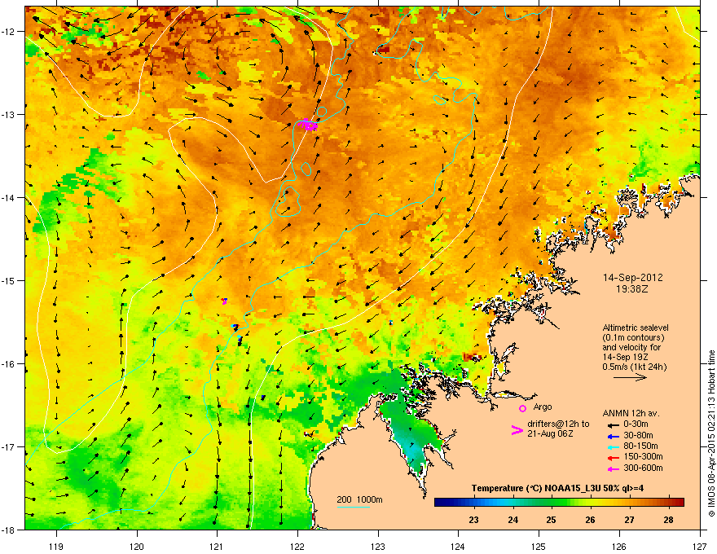Click the longitude axis label 123
The width and height of the screenshot is (717, 554).
[x=378, y=546]
